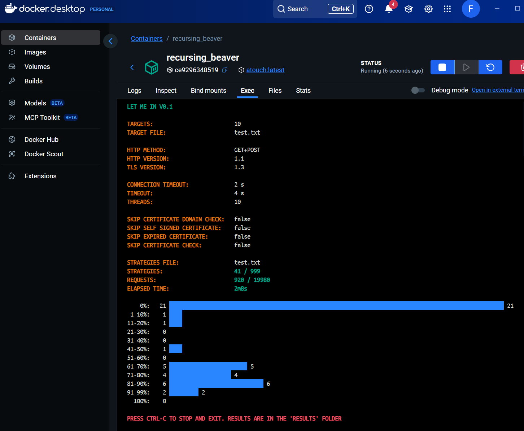
Task: Delete the container with the red trash button
Action: (x=517, y=67)
